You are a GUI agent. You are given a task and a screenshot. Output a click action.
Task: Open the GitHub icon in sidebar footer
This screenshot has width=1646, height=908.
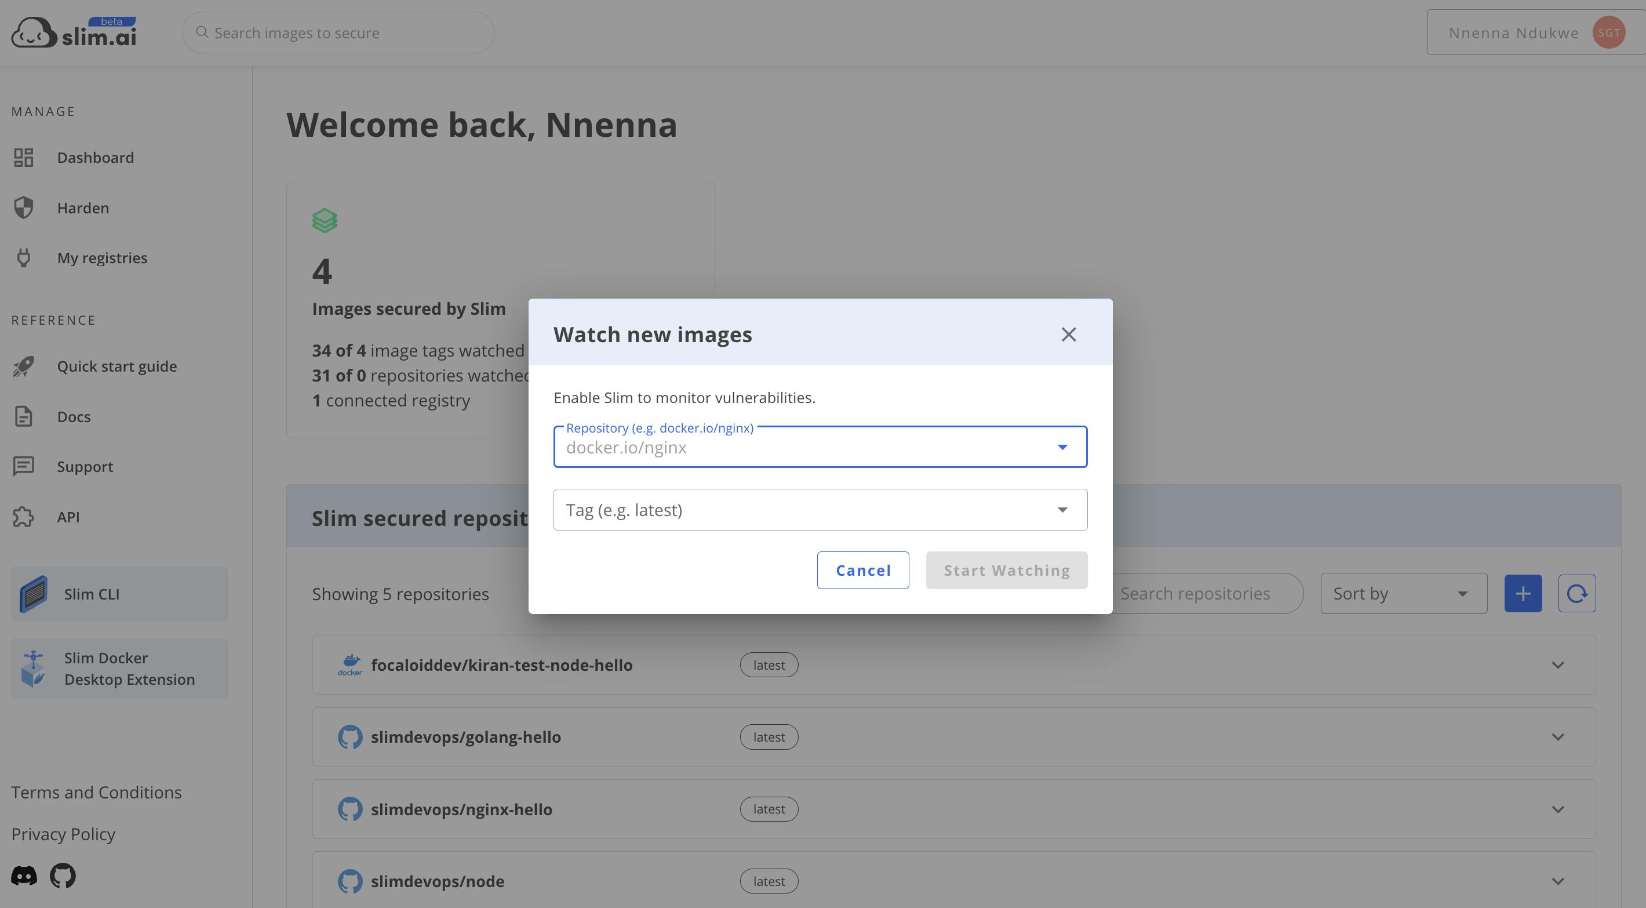click(x=63, y=876)
